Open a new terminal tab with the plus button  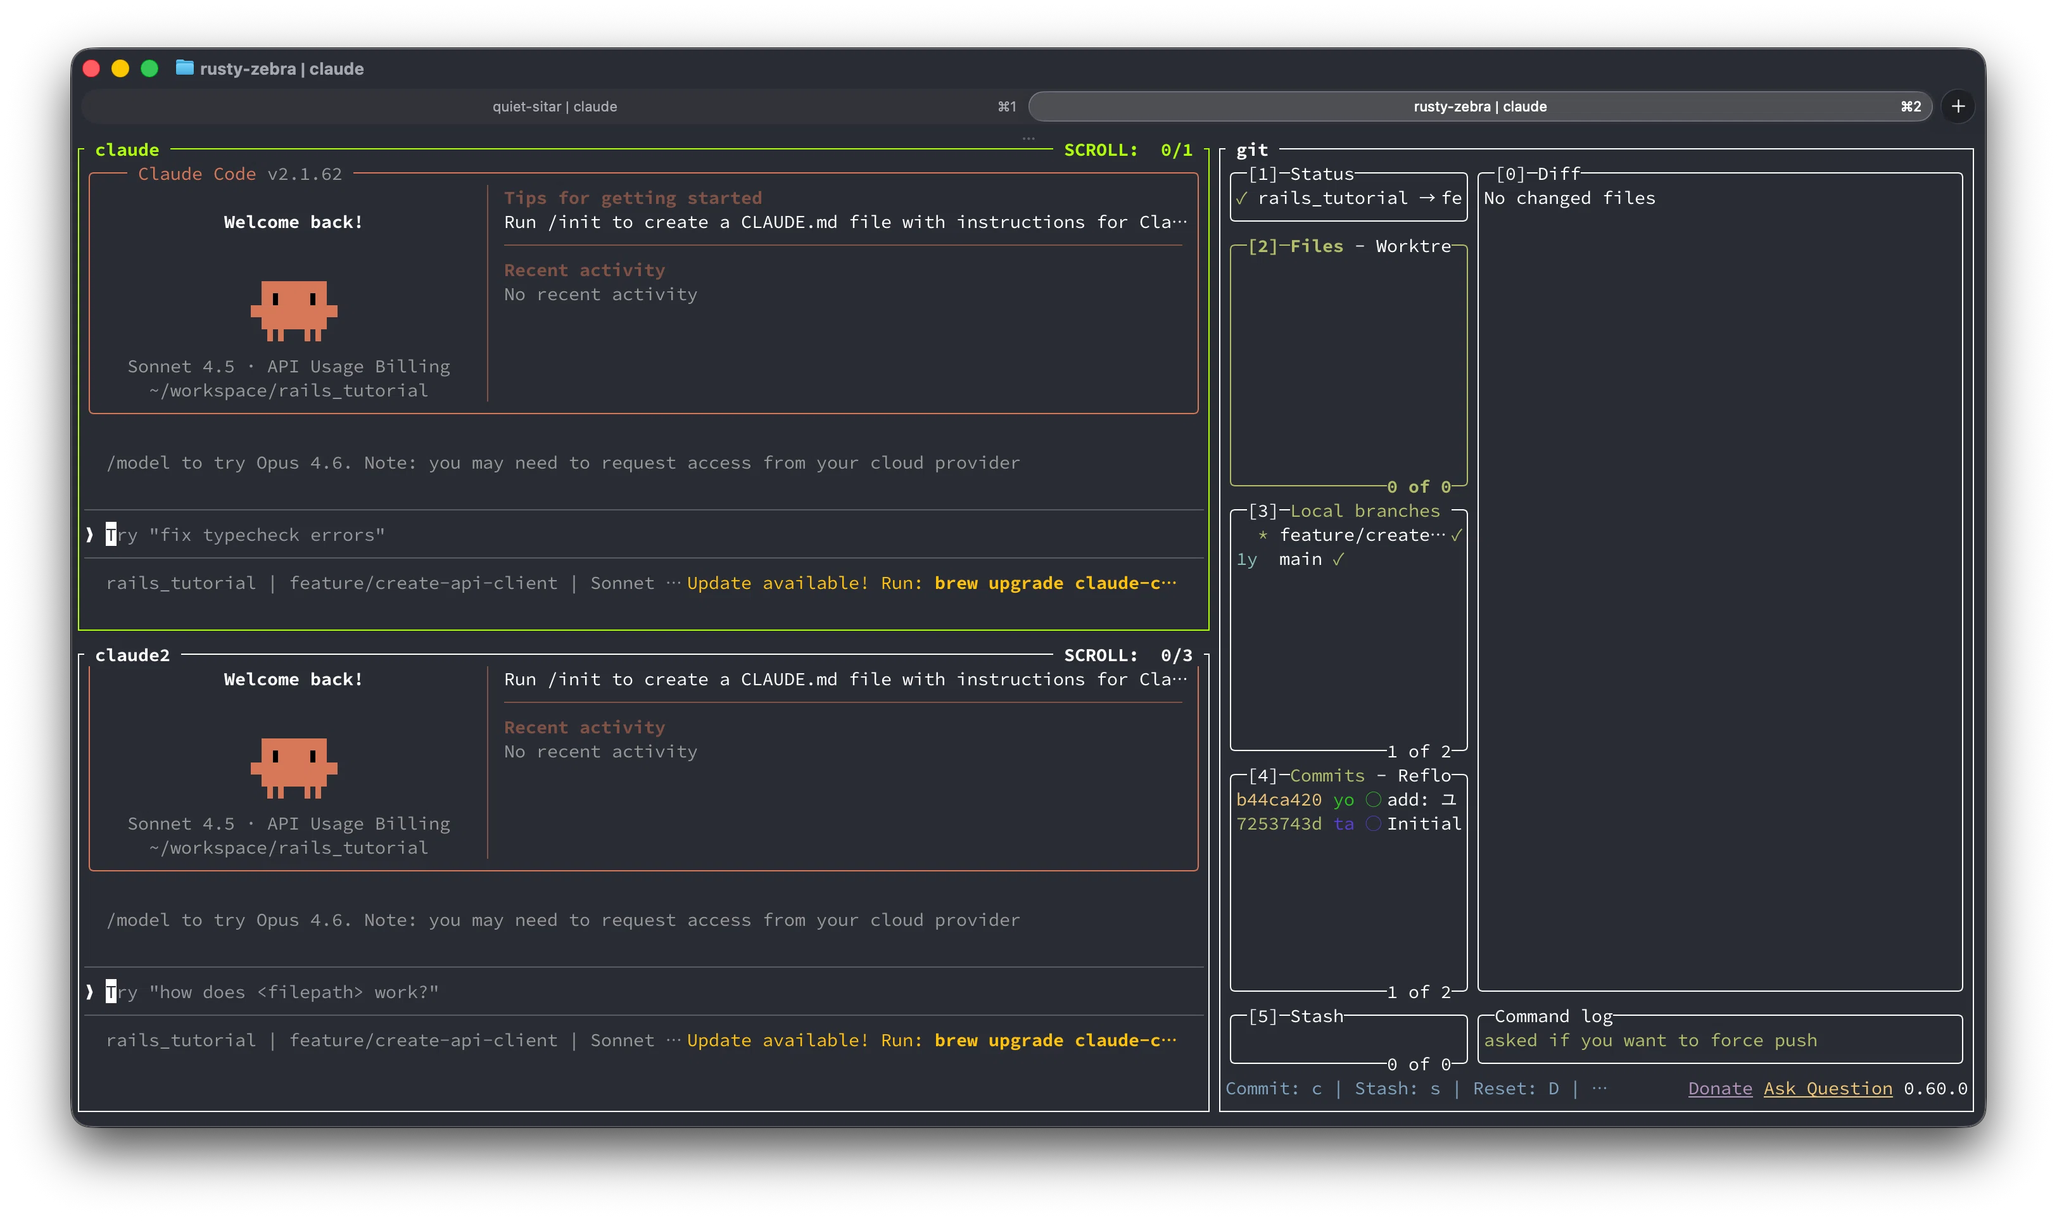point(1958,106)
